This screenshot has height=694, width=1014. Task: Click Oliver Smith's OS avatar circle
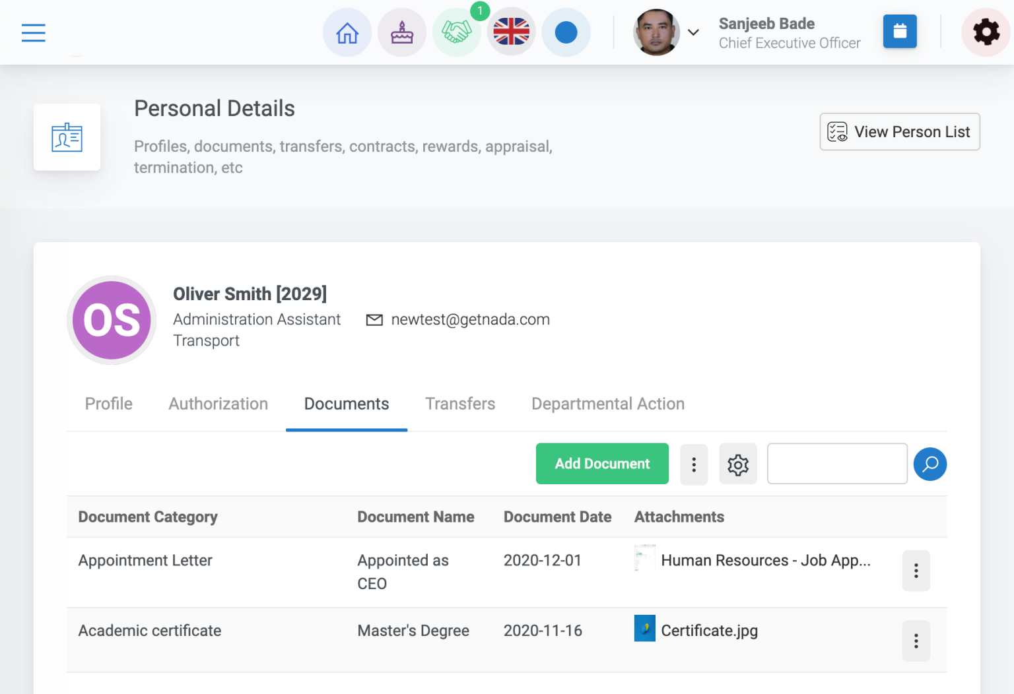pos(111,321)
